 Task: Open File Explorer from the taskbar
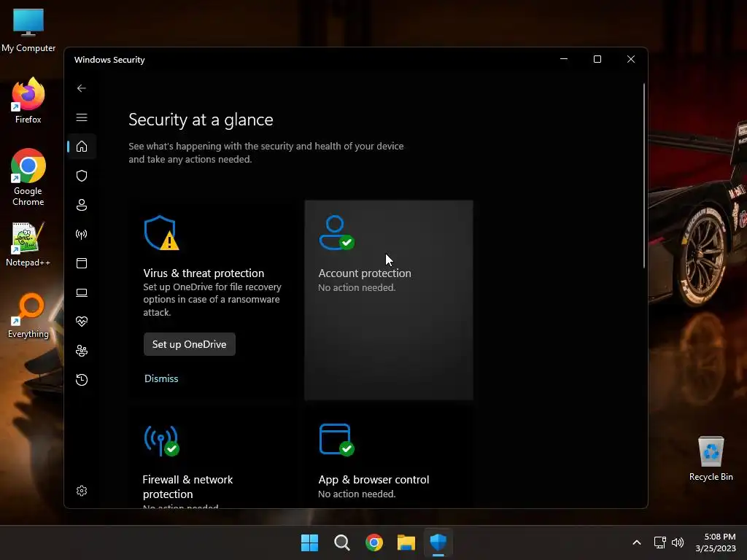click(406, 542)
